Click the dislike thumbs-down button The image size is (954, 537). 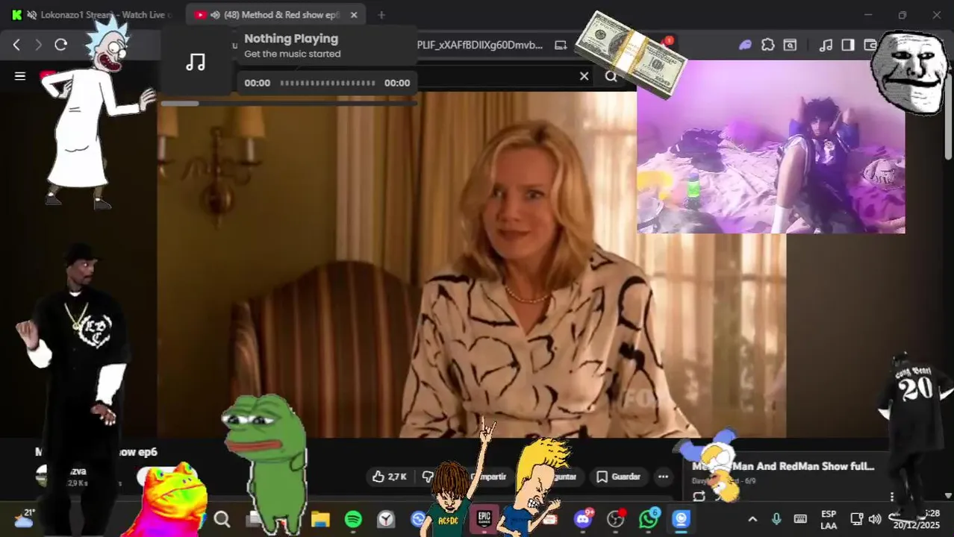[x=427, y=477]
